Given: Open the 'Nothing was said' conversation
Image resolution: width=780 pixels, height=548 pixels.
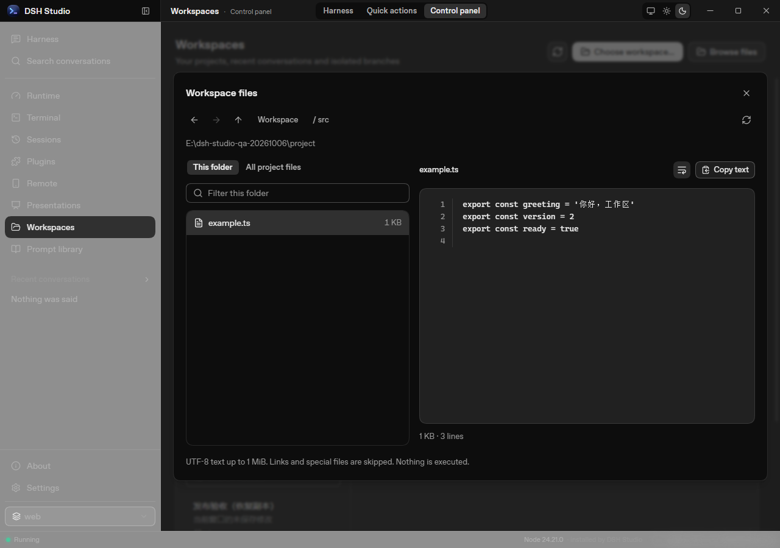Looking at the screenshot, I should click(x=80, y=299).
